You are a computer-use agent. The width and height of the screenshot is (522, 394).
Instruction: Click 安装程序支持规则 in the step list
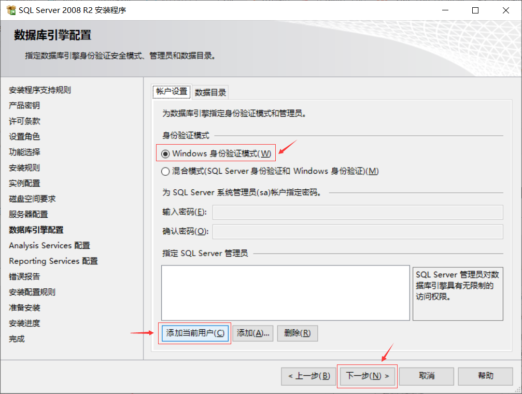pos(40,90)
